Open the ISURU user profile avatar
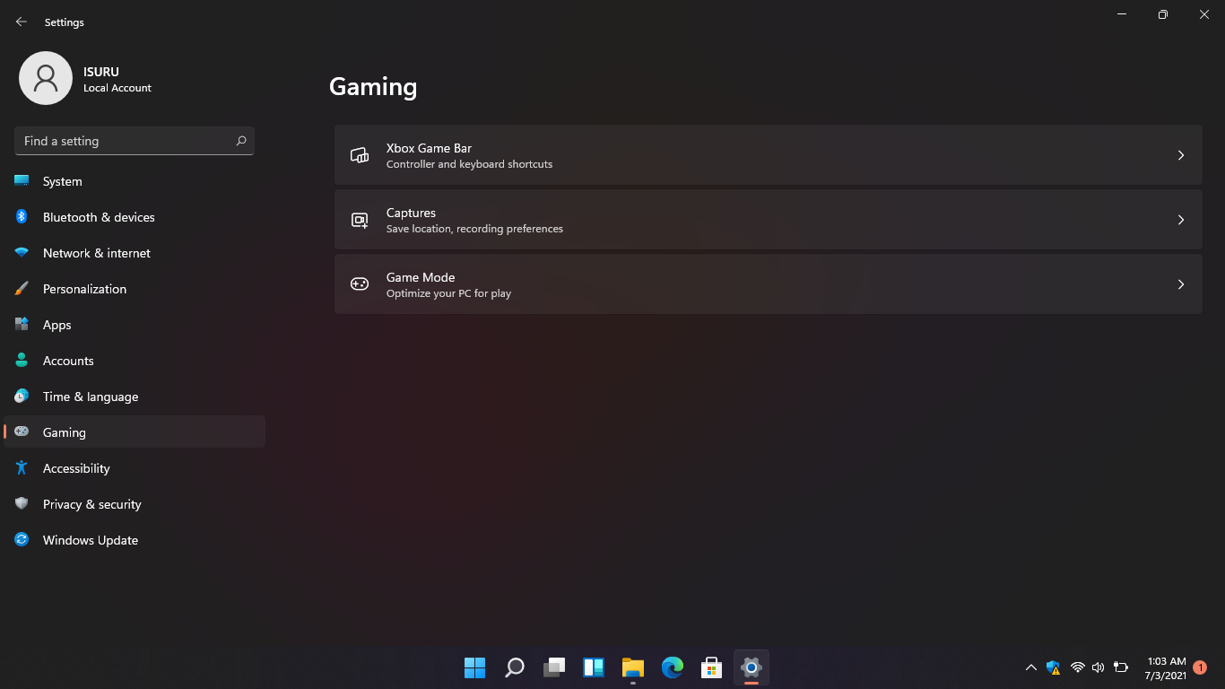 point(46,78)
